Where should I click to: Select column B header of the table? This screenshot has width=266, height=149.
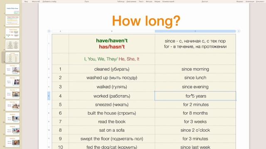(112, 31)
